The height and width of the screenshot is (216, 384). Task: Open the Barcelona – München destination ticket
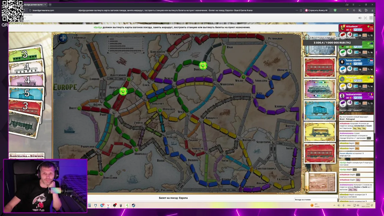pyautogui.click(x=27, y=156)
